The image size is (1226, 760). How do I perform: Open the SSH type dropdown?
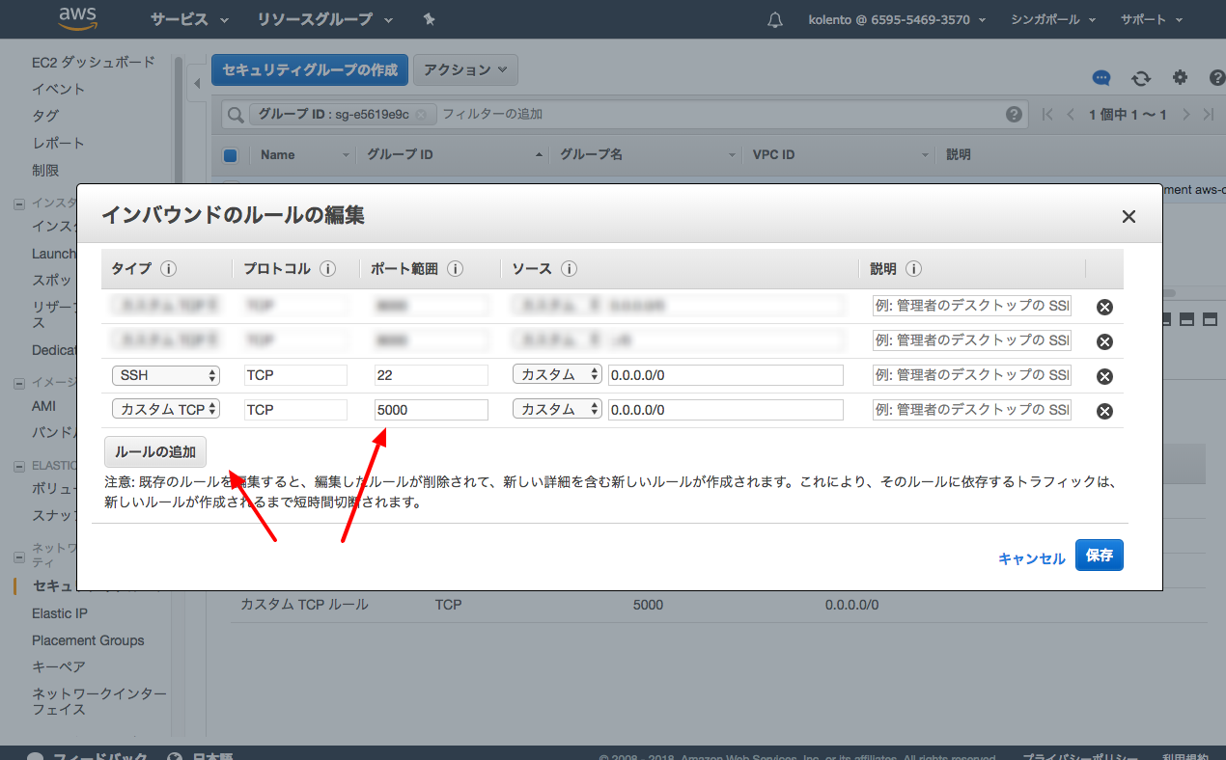pos(165,375)
